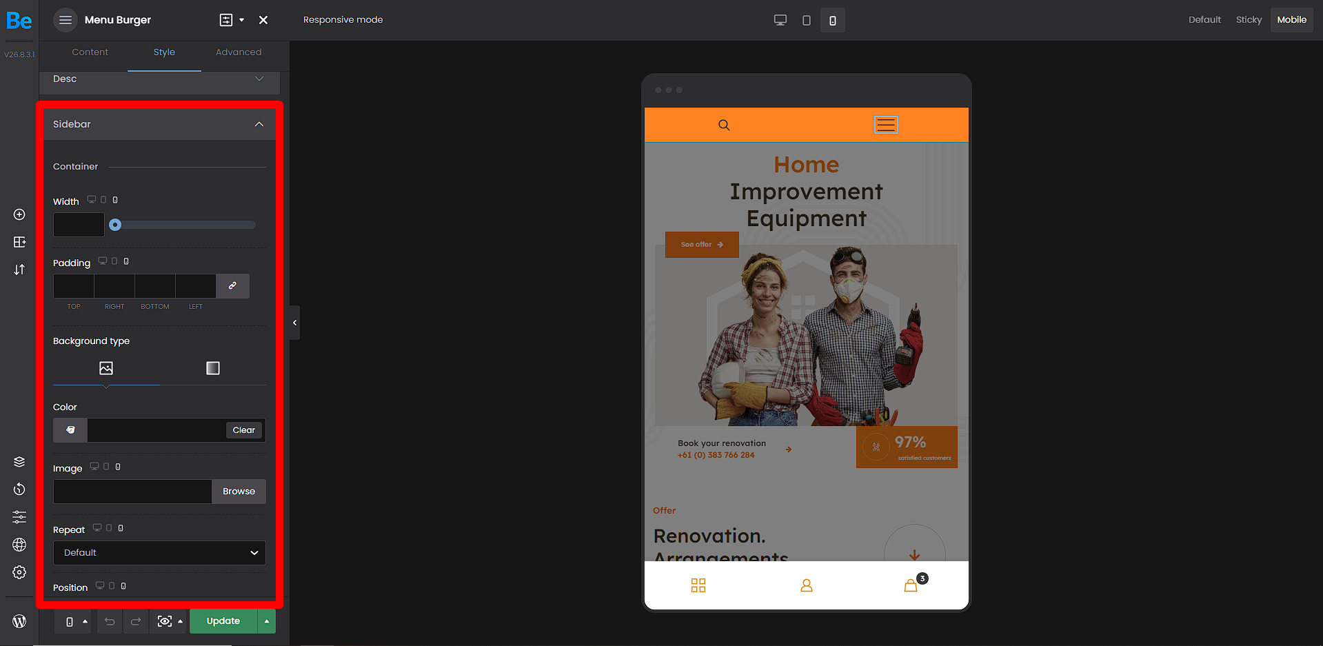Toggle desktop device for Image
This screenshot has height=646, width=1323.
[94, 467]
